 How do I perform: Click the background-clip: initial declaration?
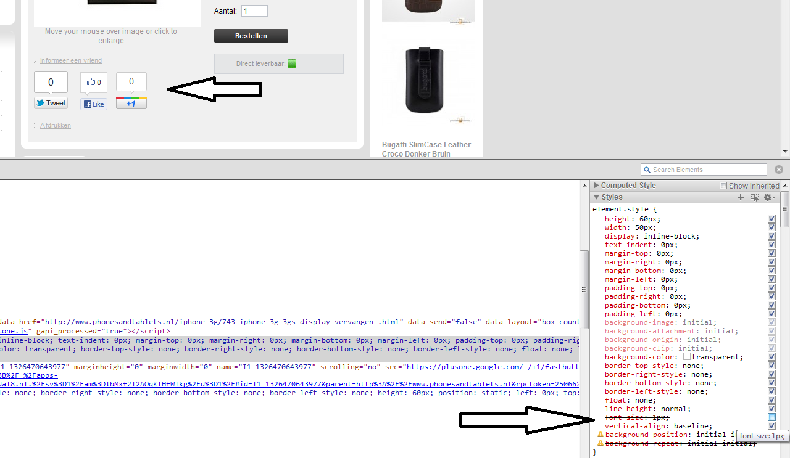pyautogui.click(x=659, y=348)
